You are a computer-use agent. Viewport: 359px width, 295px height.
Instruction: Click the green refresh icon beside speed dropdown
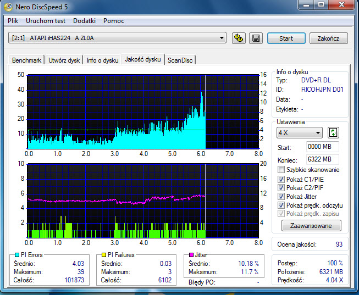tap(333, 132)
